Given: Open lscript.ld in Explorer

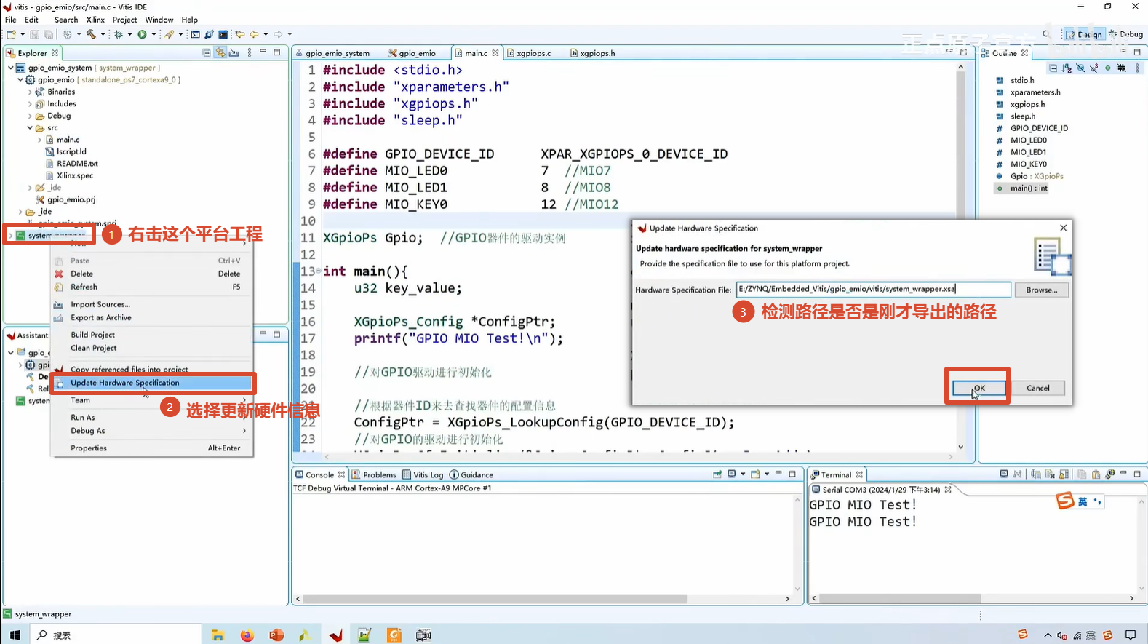Looking at the screenshot, I should tap(71, 151).
